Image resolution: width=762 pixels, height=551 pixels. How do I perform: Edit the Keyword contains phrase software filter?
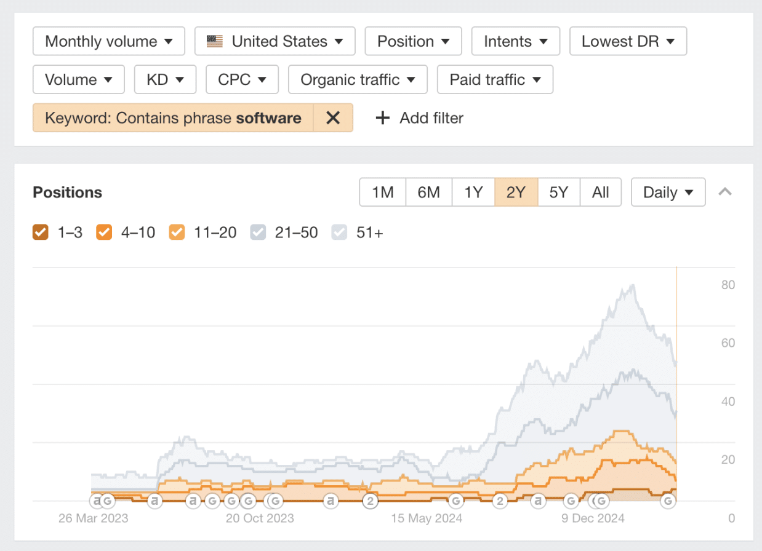(173, 118)
